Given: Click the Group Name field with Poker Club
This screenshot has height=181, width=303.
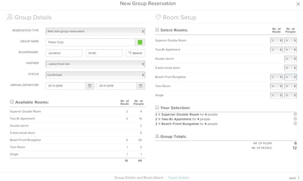Looking at the screenshot, I should click(90, 42).
